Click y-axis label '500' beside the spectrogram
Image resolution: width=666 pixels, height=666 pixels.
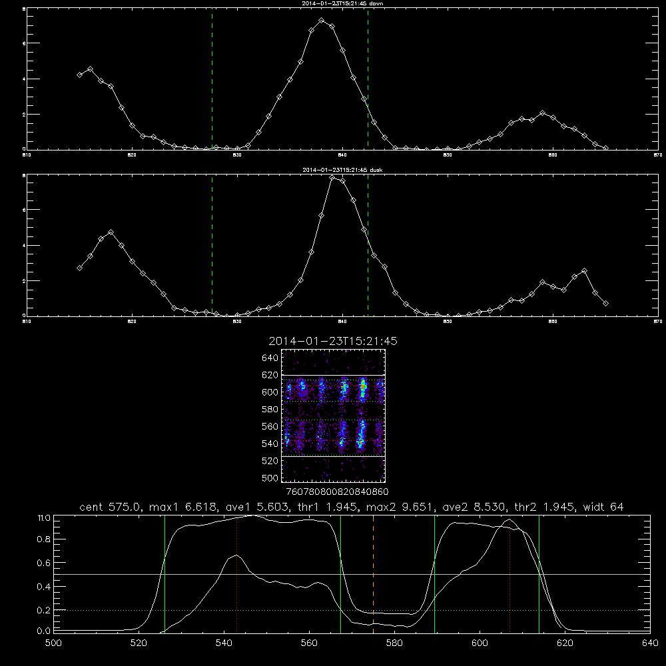click(x=270, y=478)
